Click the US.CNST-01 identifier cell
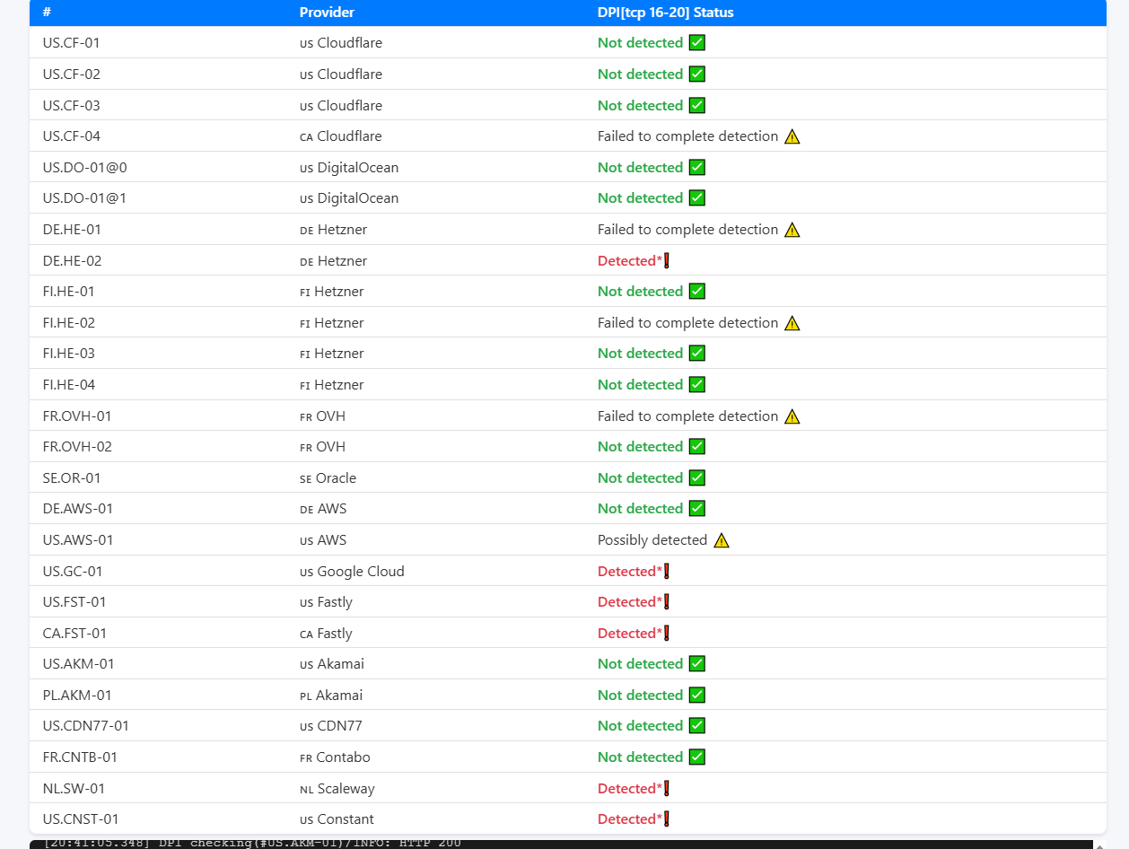This screenshot has width=1129, height=849. 81,818
